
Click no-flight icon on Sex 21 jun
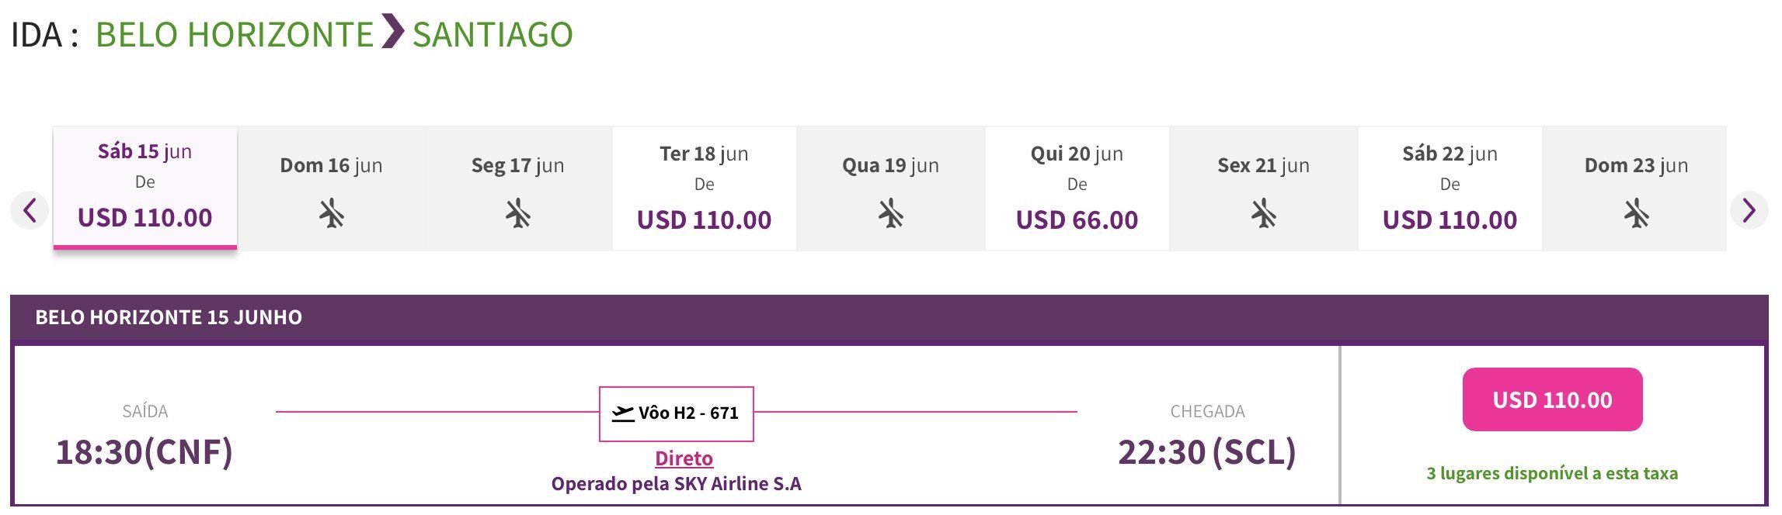[1264, 213]
